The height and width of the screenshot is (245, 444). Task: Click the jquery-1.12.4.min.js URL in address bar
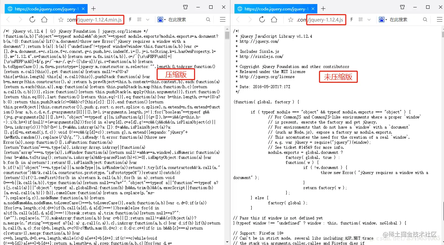(x=100, y=20)
